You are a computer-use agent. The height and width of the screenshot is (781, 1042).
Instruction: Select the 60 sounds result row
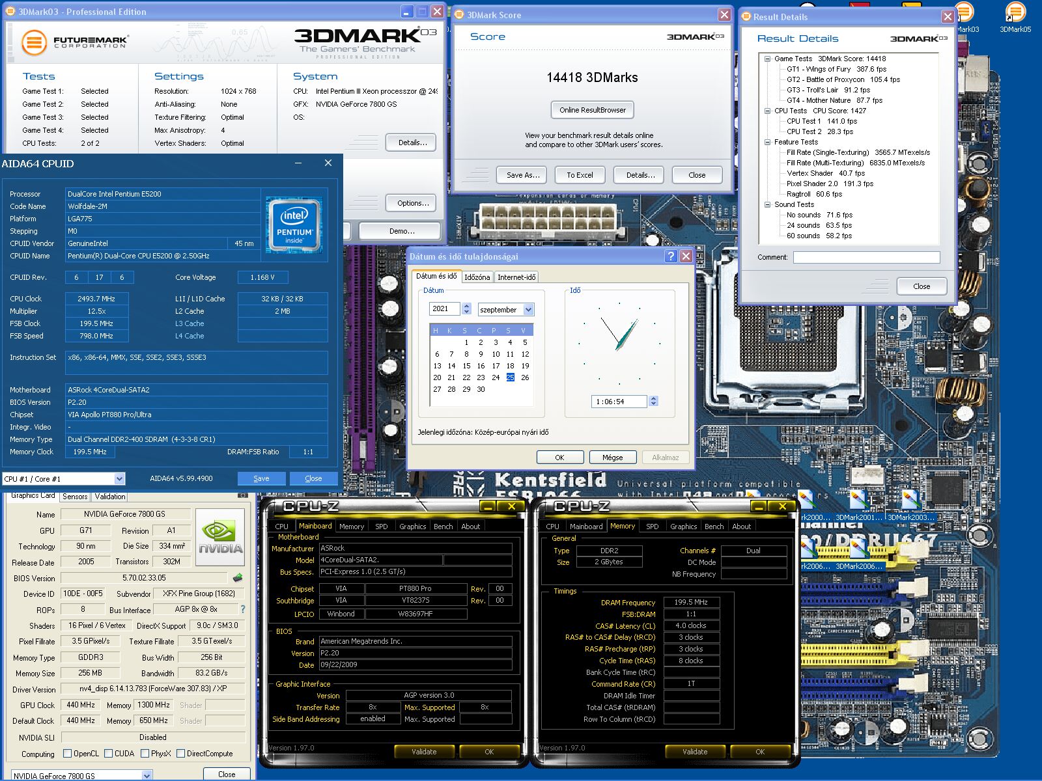[819, 236]
